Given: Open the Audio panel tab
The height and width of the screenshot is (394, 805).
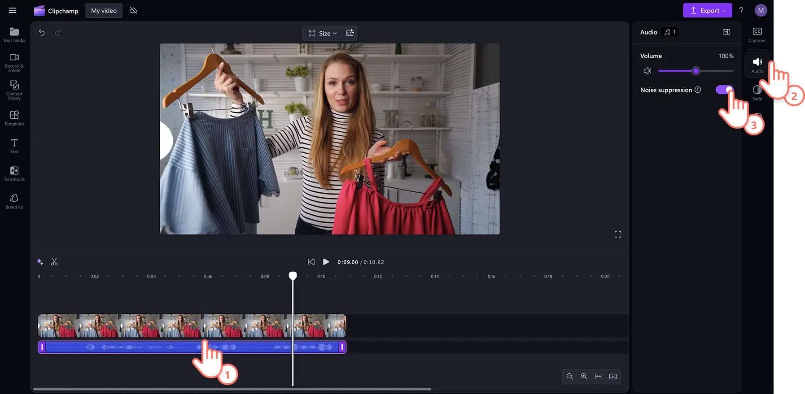Looking at the screenshot, I should (757, 65).
